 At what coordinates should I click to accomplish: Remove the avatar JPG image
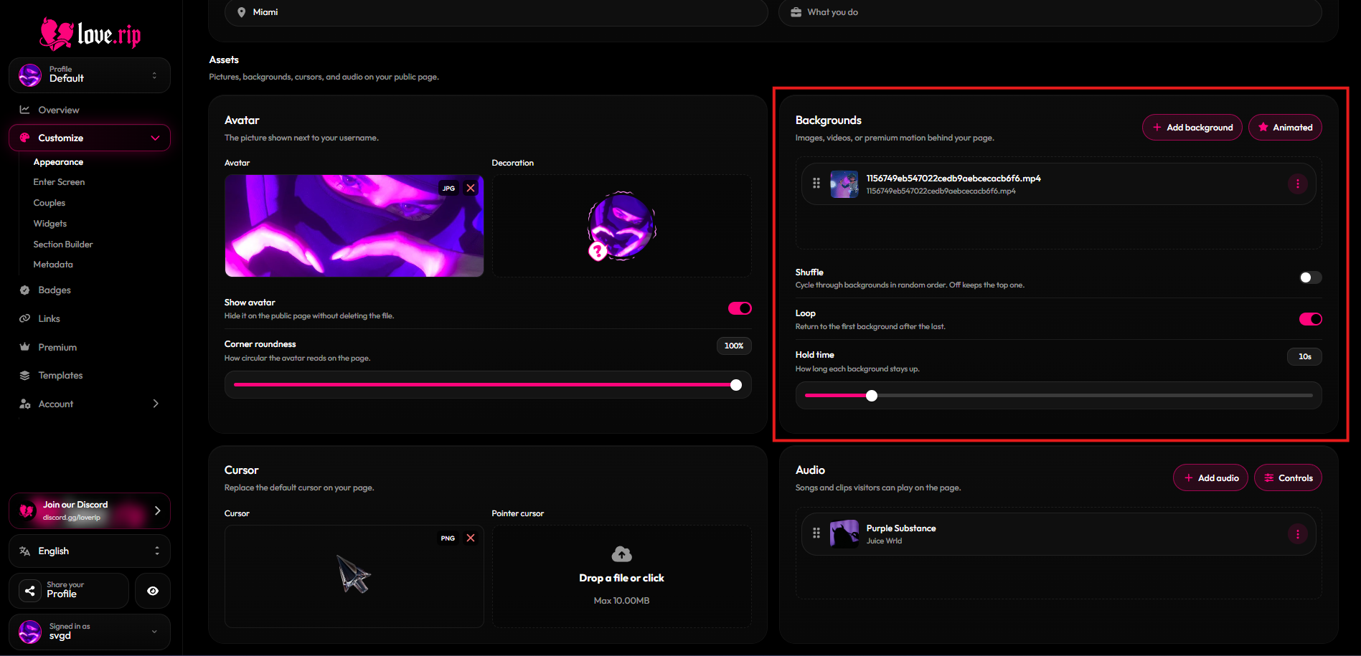tap(471, 188)
